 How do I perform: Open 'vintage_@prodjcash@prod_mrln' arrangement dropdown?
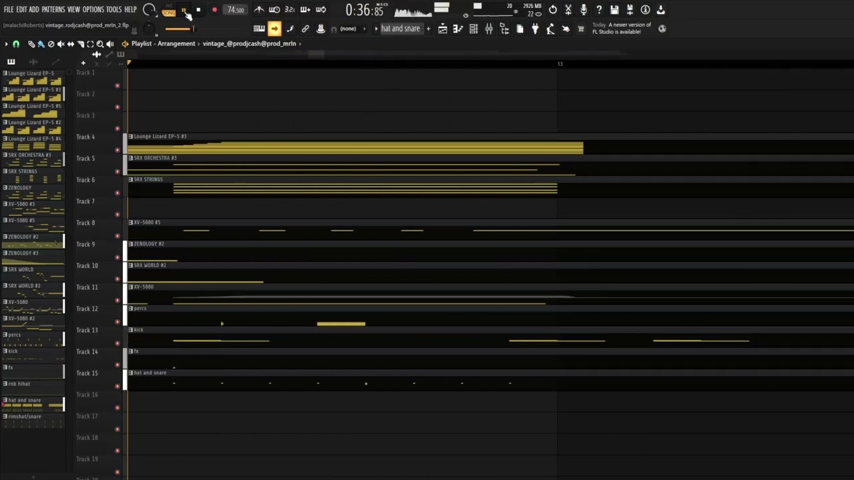coord(249,44)
